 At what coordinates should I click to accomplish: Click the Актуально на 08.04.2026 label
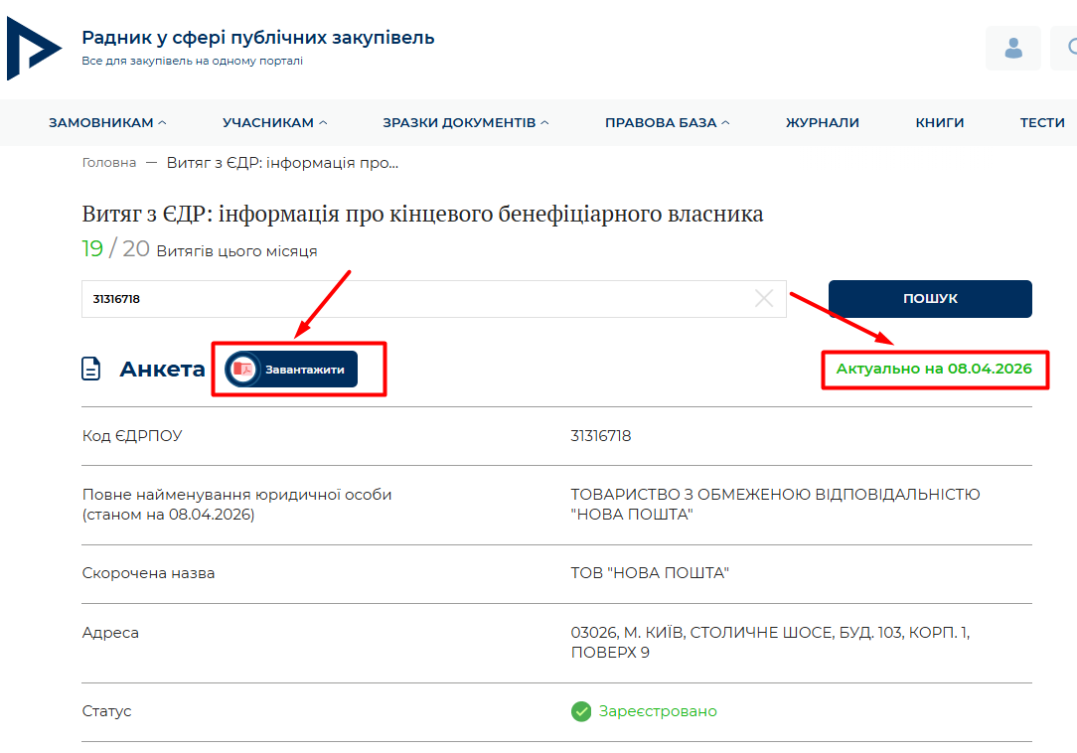[x=933, y=369]
